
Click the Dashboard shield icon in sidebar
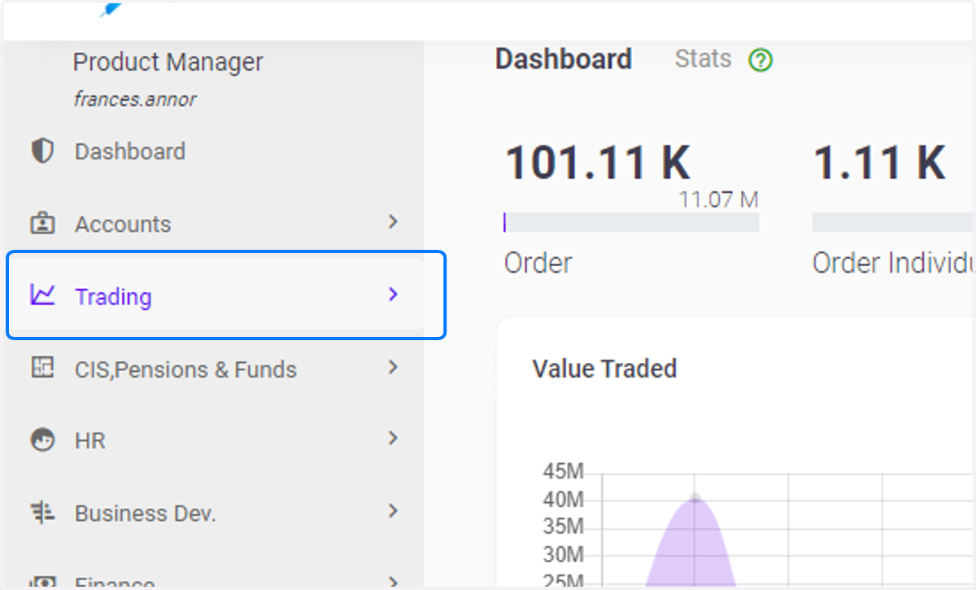(x=41, y=151)
